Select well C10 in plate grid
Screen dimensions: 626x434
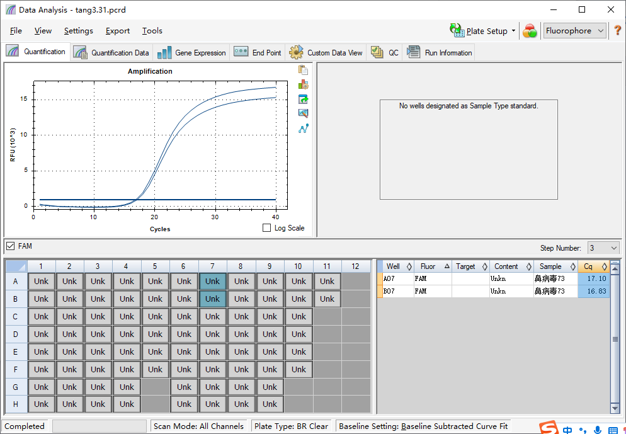point(299,316)
